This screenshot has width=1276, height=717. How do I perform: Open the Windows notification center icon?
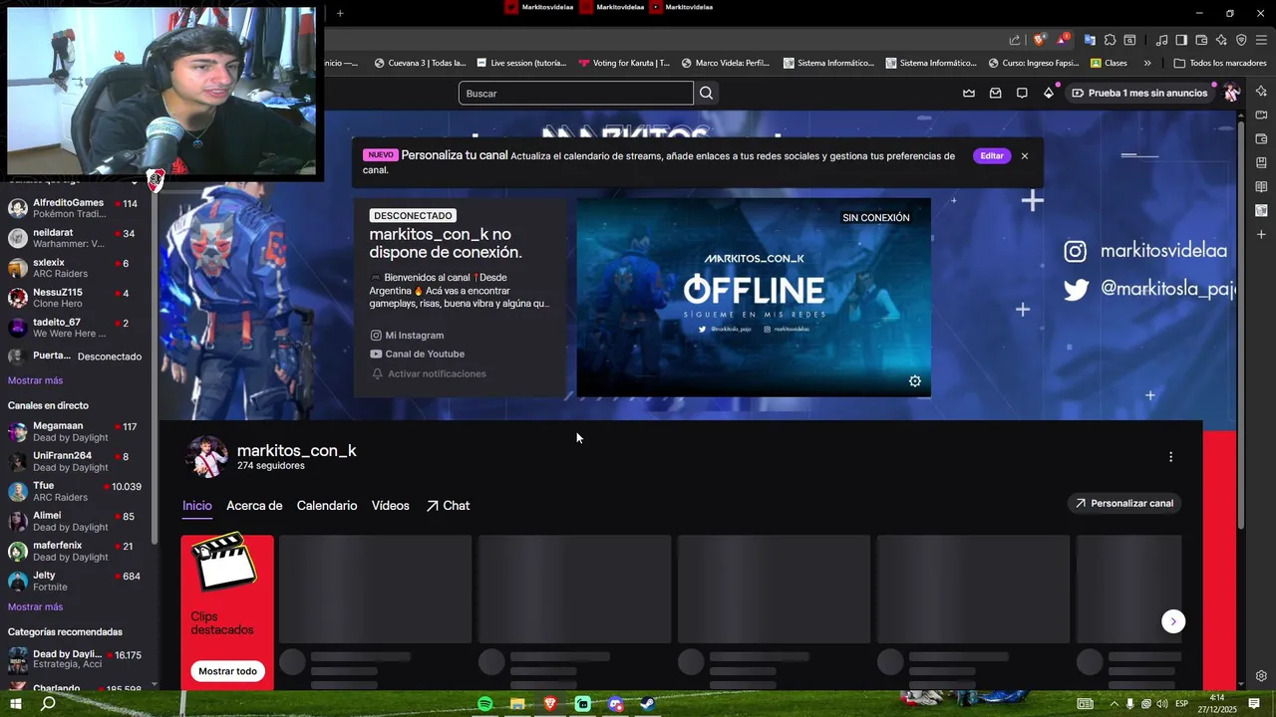(x=1254, y=704)
